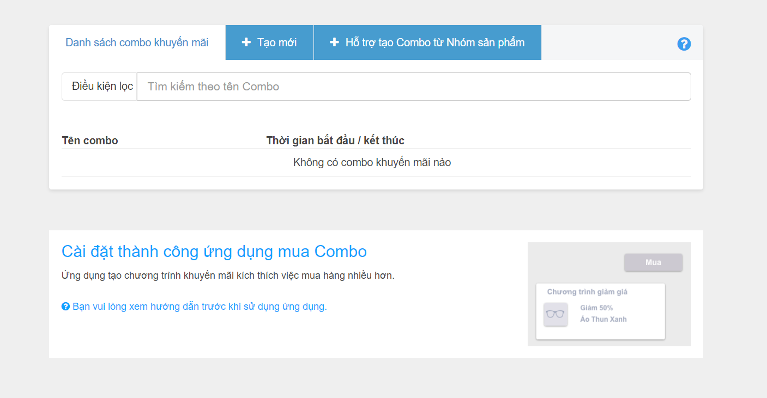The width and height of the screenshot is (767, 398).
Task: Click the Chương trình giảm giá card title
Action: coord(587,292)
